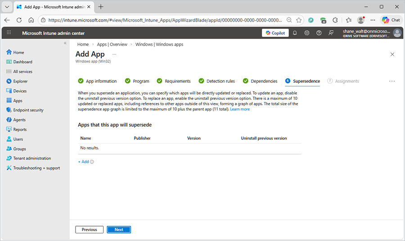Click the Learn more link
This screenshot has width=405, height=241.
[240, 109]
